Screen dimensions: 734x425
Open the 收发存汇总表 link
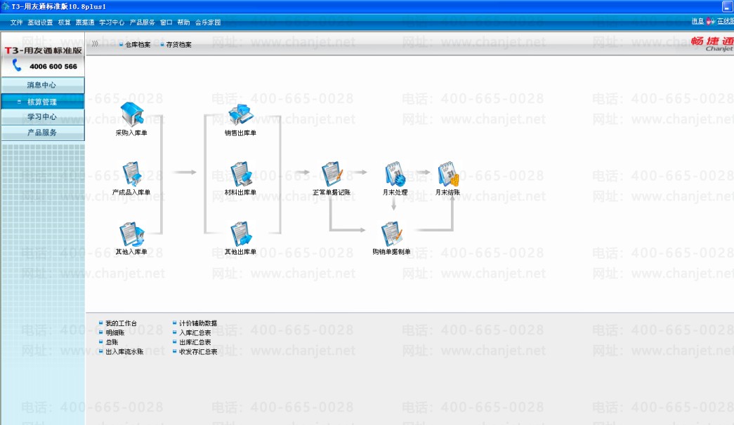(198, 351)
